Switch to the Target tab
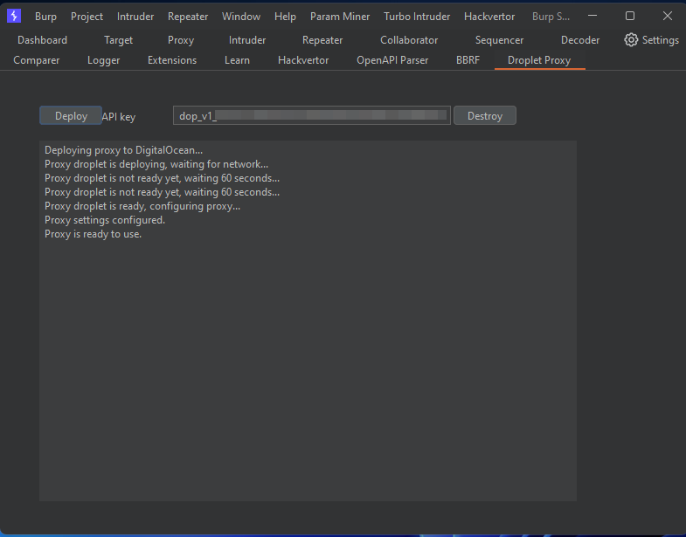 point(119,40)
